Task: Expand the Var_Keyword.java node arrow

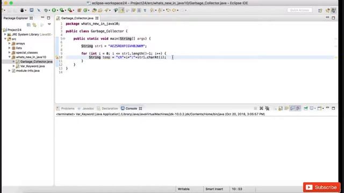Action: (14, 66)
